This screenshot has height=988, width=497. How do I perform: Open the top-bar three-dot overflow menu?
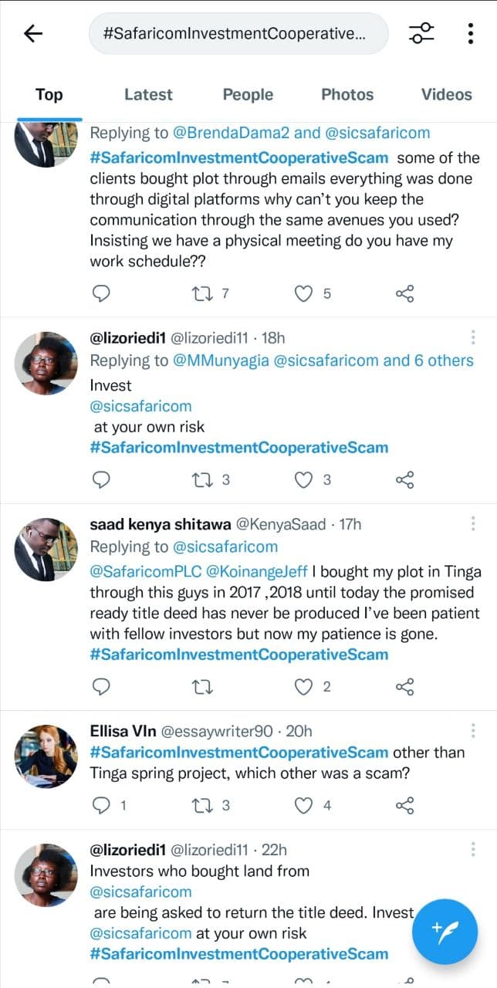tap(471, 33)
